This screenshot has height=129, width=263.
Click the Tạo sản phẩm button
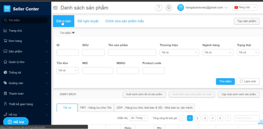pos(246,21)
